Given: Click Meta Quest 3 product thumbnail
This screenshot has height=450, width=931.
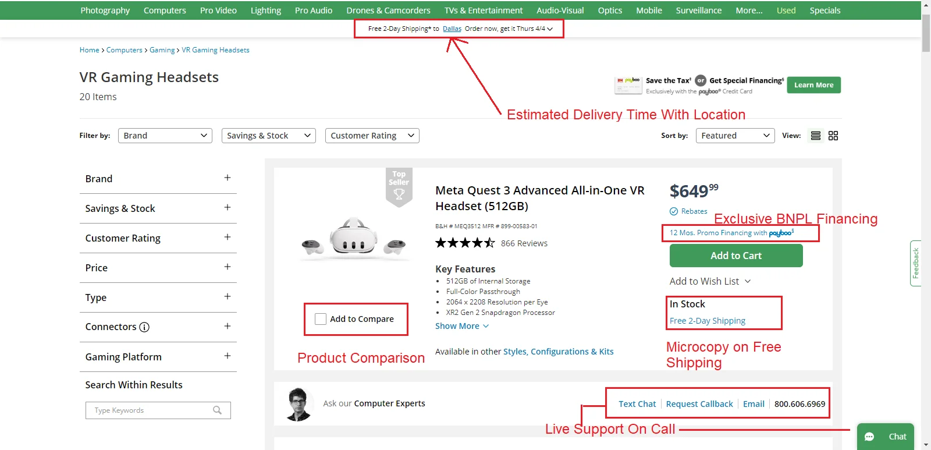Looking at the screenshot, I should tap(354, 239).
